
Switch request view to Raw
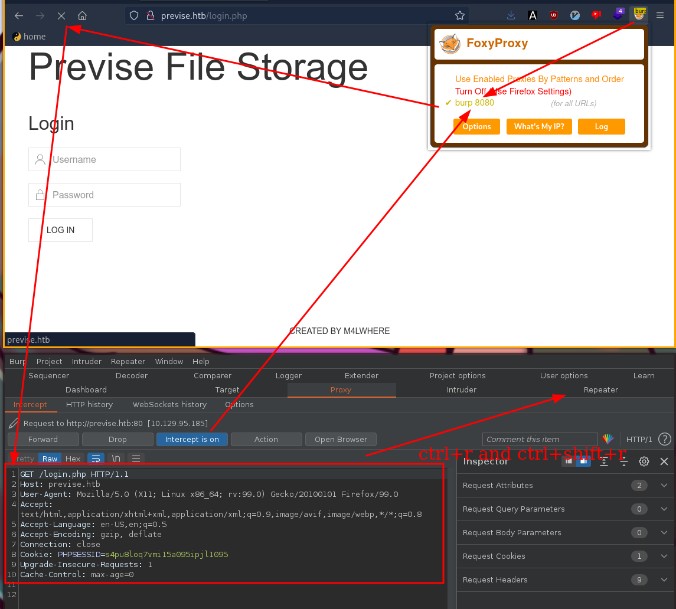[50, 459]
